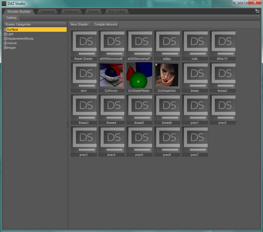
Task: Select the Imager category row
Action: coord(35,48)
